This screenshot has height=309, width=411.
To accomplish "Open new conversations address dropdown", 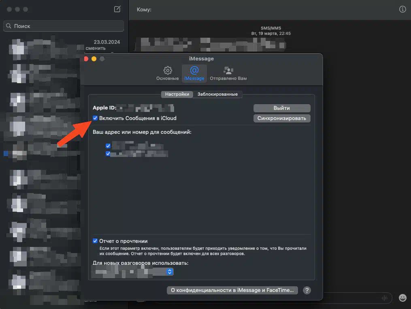I will 132,272.
